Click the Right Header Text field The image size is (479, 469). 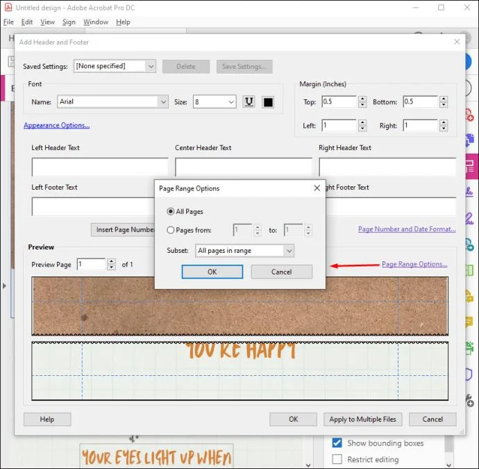[387, 167]
